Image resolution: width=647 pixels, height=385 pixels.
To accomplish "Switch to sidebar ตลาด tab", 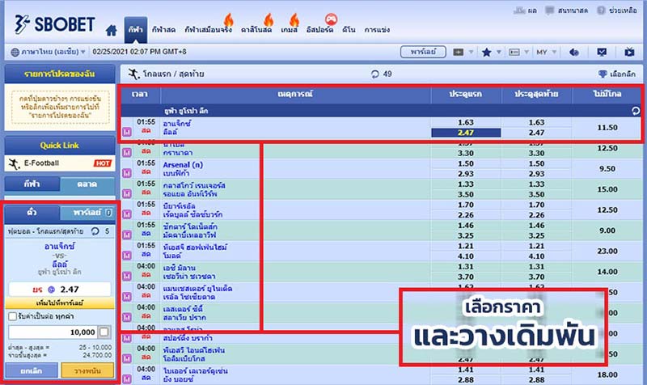I will (x=87, y=184).
